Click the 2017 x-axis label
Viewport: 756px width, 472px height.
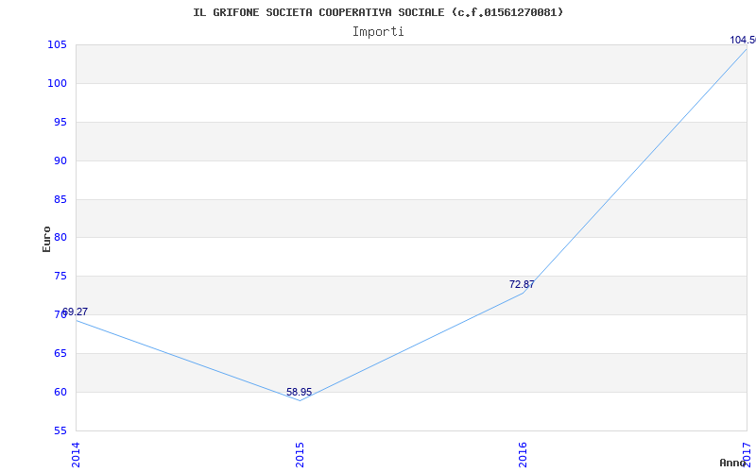(747, 455)
